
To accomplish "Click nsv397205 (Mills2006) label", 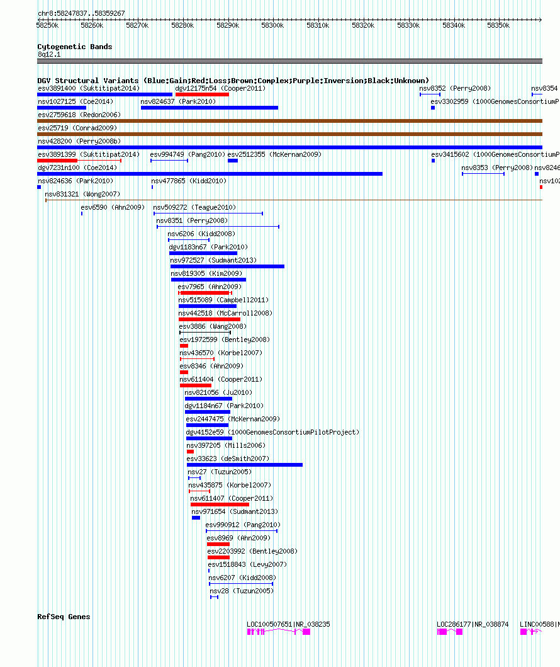I will [226, 445].
